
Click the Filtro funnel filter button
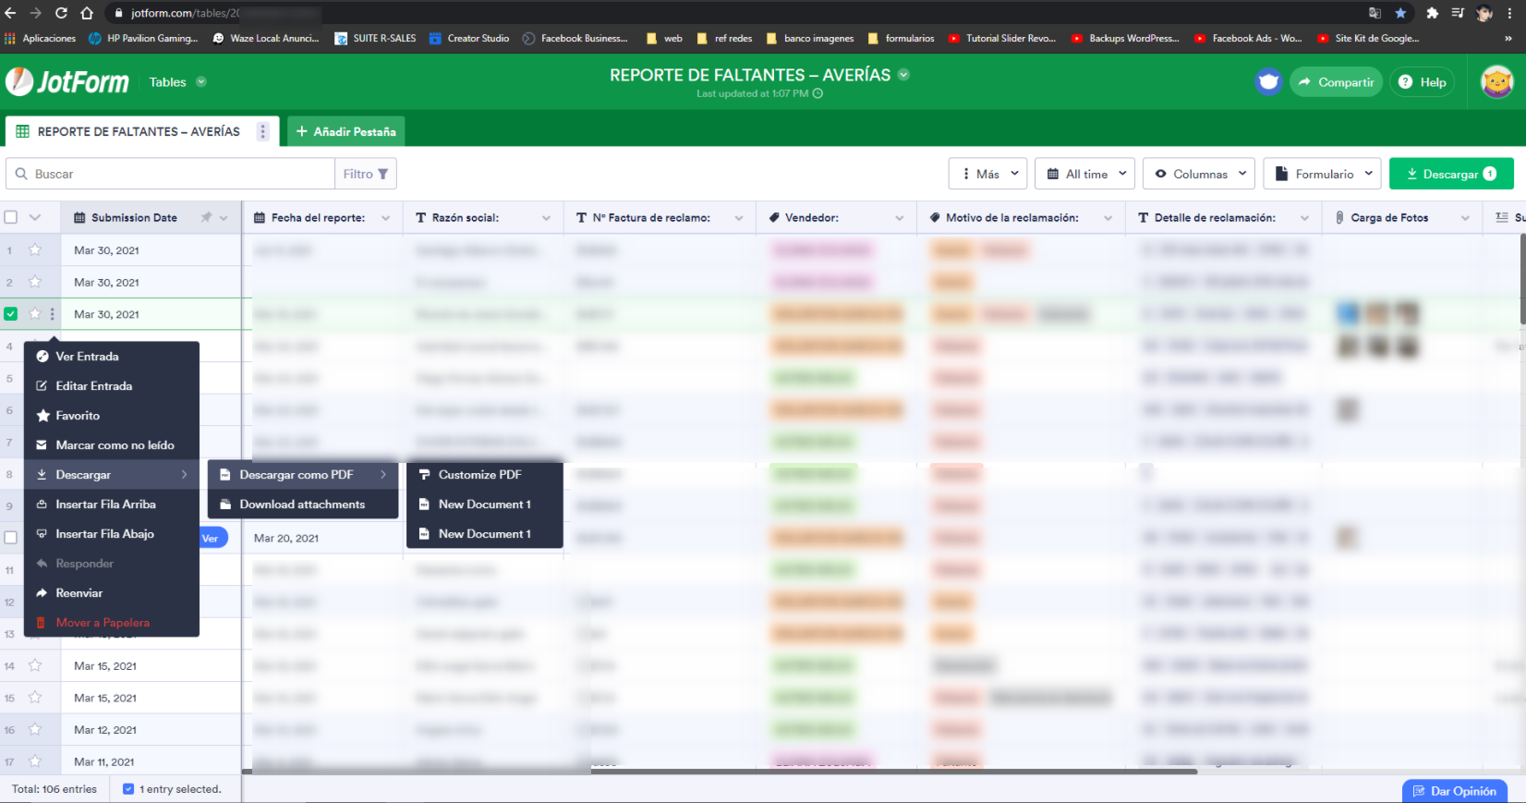click(x=366, y=174)
